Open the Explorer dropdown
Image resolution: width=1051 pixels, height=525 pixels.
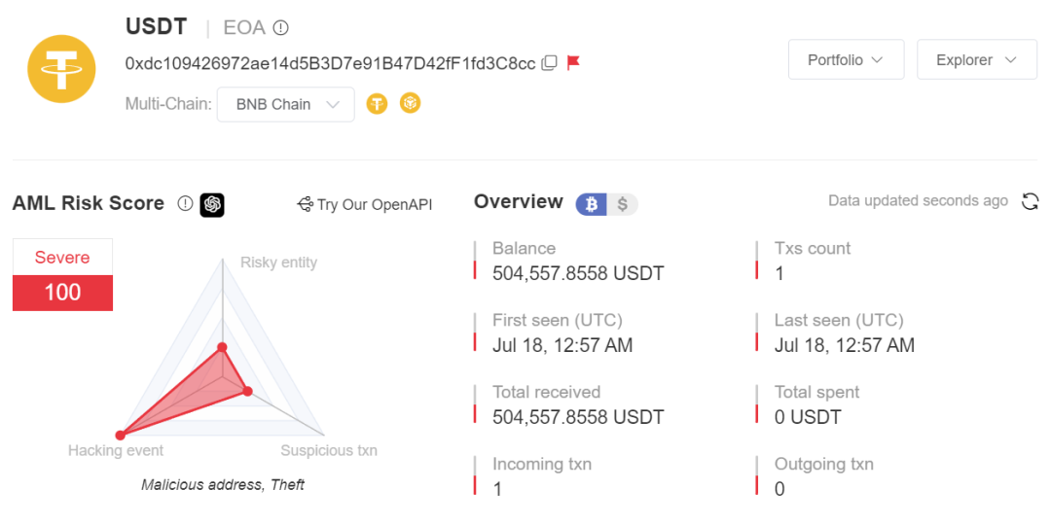(977, 59)
